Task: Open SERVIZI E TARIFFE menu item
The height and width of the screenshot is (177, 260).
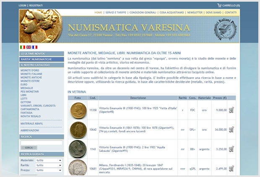Action: pos(116,13)
